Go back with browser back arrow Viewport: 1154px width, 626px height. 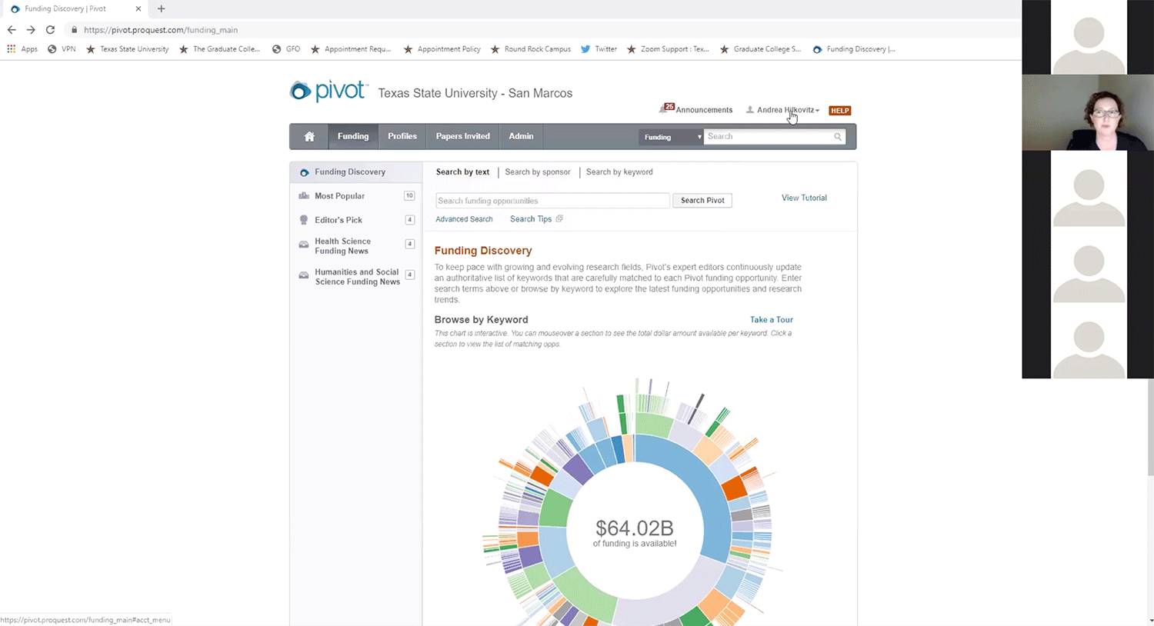tap(12, 30)
